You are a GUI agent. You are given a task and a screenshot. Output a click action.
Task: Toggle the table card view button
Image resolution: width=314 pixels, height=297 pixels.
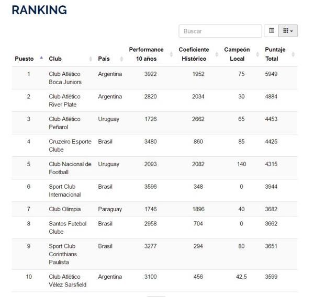pyautogui.click(x=272, y=31)
